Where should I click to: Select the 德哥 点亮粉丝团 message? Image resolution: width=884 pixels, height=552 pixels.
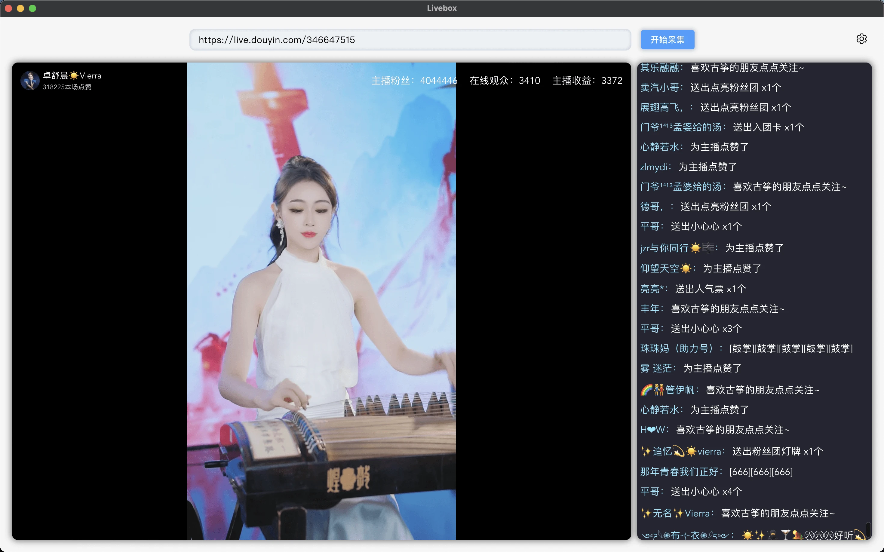[705, 207]
